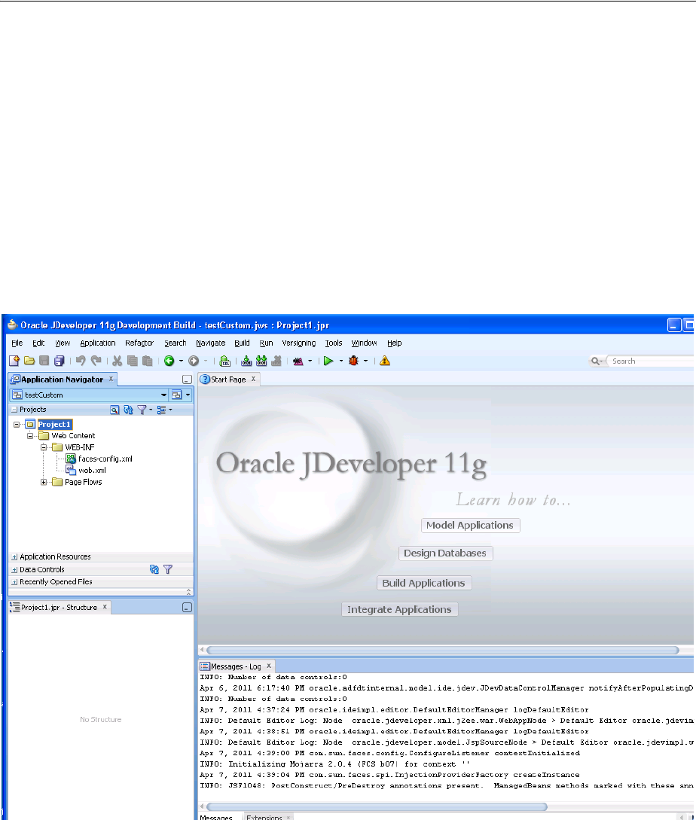Open dropdown arrow next to Run button
This screenshot has height=820, width=696.
click(341, 361)
